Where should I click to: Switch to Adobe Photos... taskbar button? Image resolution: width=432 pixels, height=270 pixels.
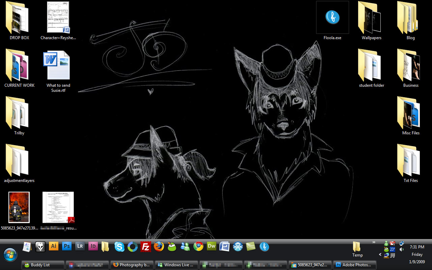354,265
